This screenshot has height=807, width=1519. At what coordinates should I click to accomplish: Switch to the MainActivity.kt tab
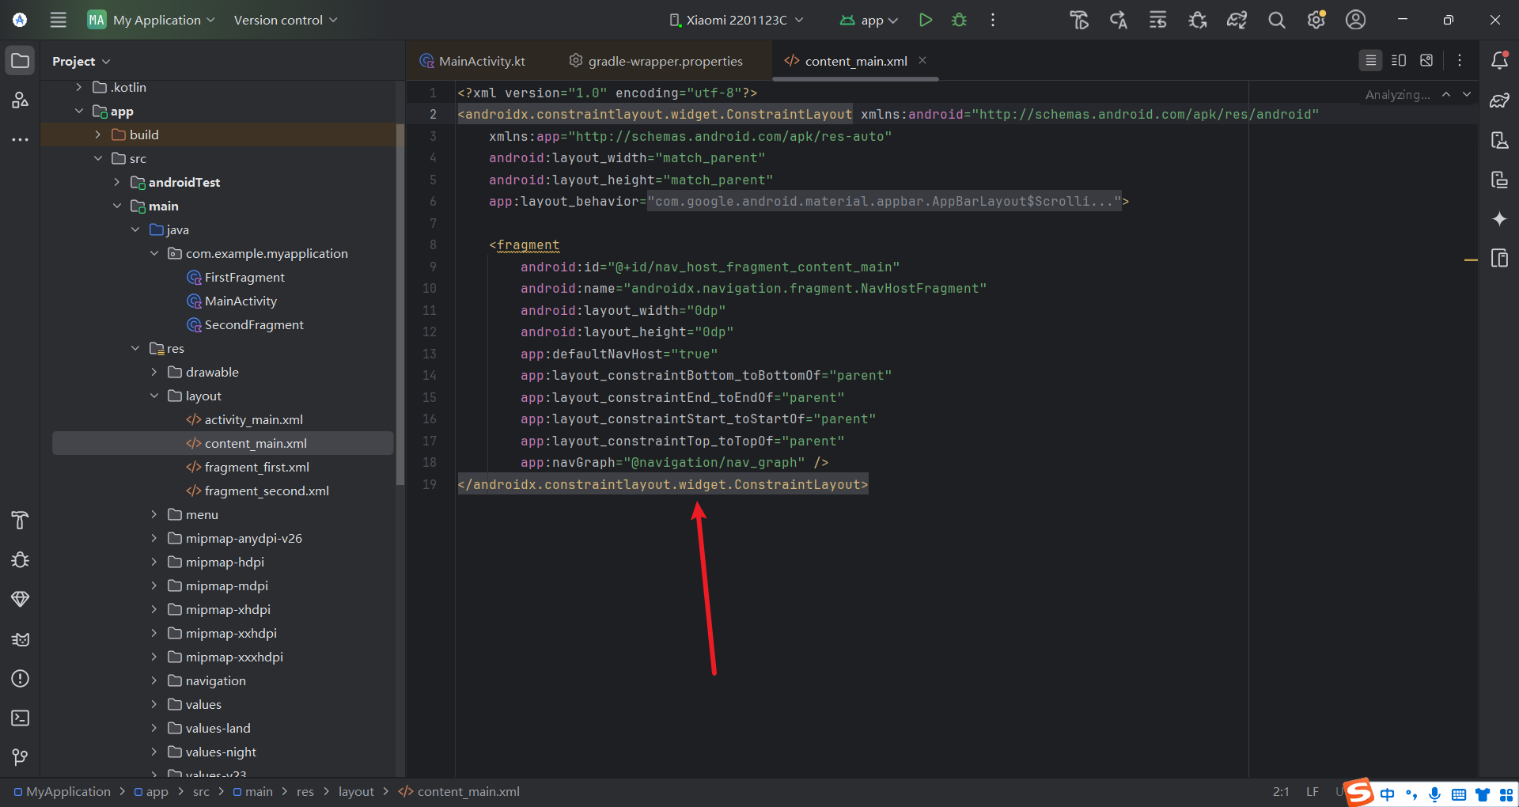472,61
